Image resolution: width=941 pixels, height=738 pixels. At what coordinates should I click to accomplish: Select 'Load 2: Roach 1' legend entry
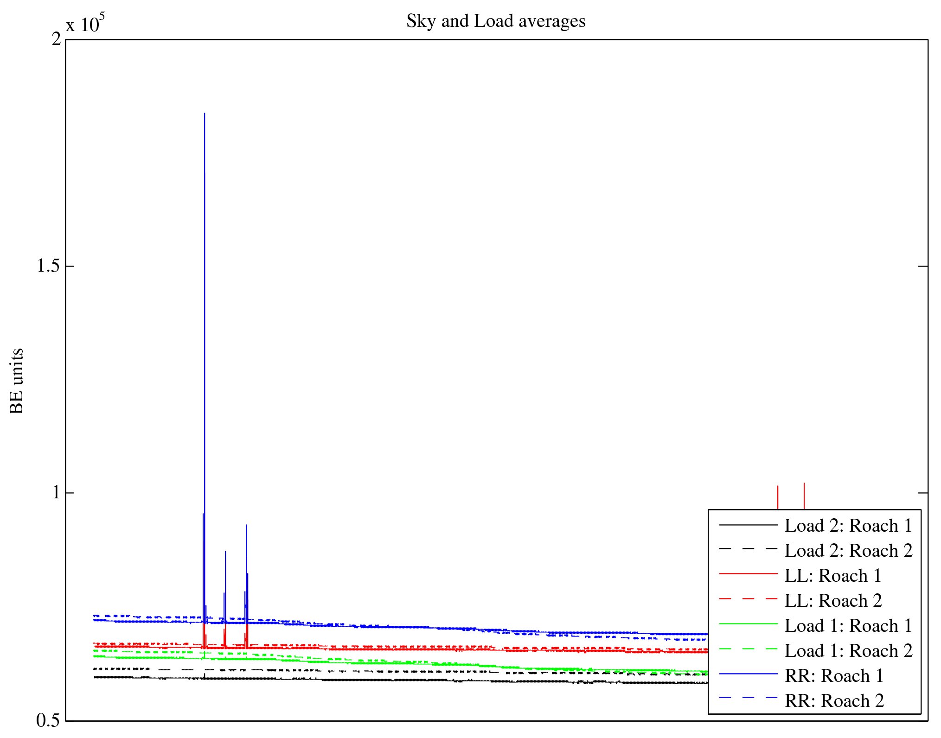tap(848, 526)
